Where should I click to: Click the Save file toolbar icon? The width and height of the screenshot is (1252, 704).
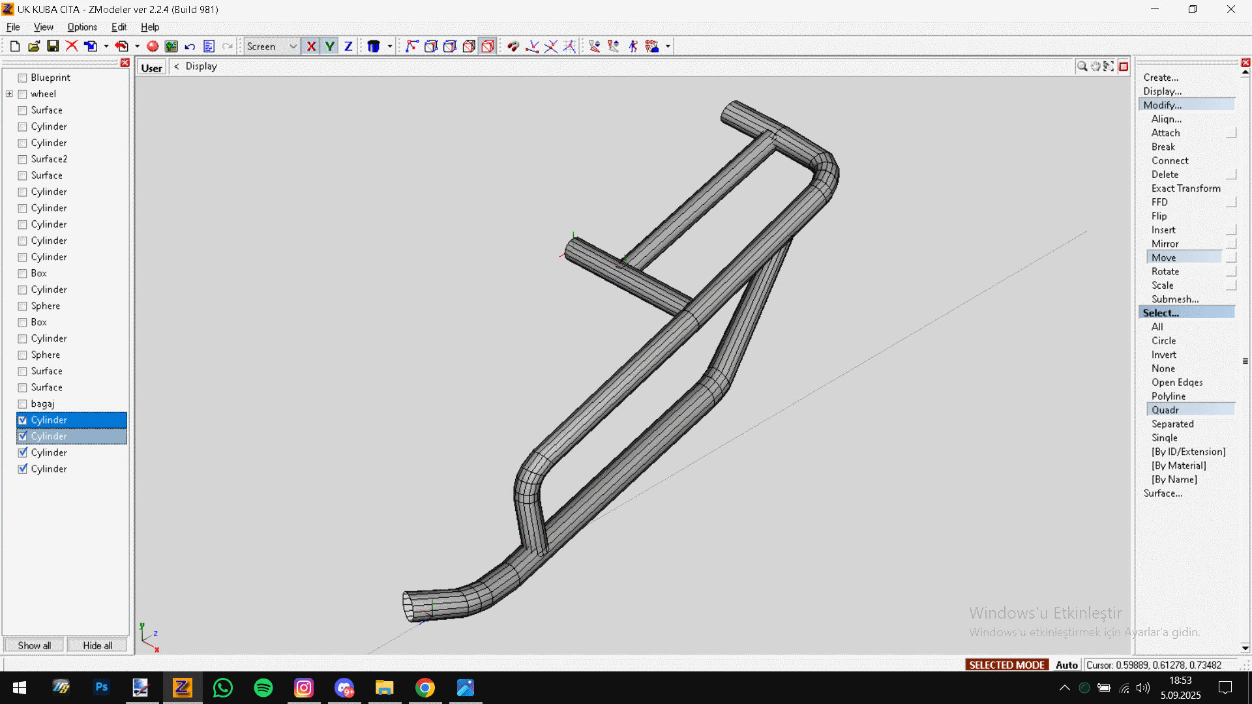[53, 46]
